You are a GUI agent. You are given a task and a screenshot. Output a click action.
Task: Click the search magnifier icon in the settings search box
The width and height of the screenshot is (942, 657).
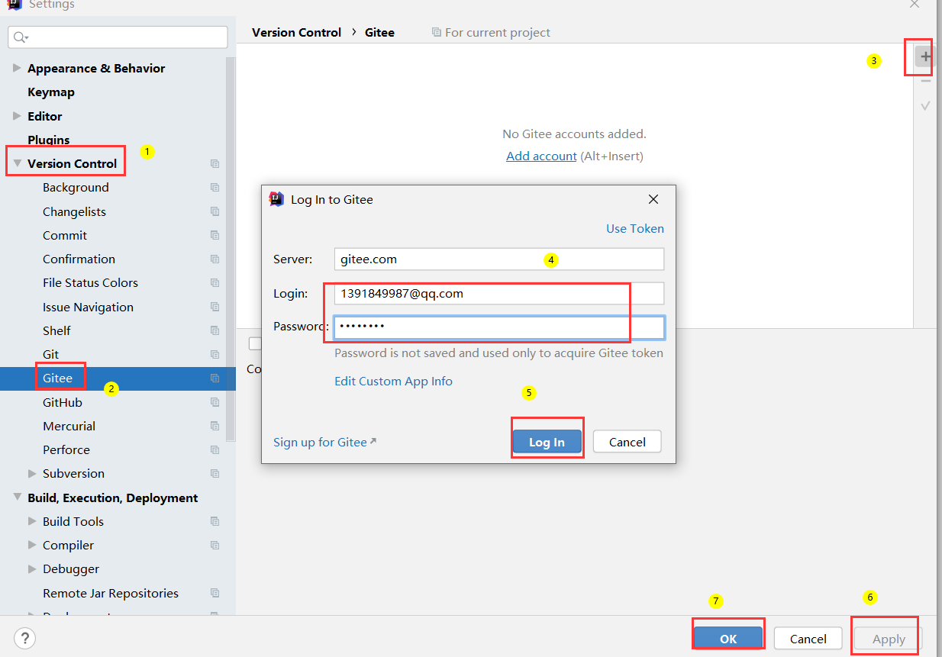point(21,37)
